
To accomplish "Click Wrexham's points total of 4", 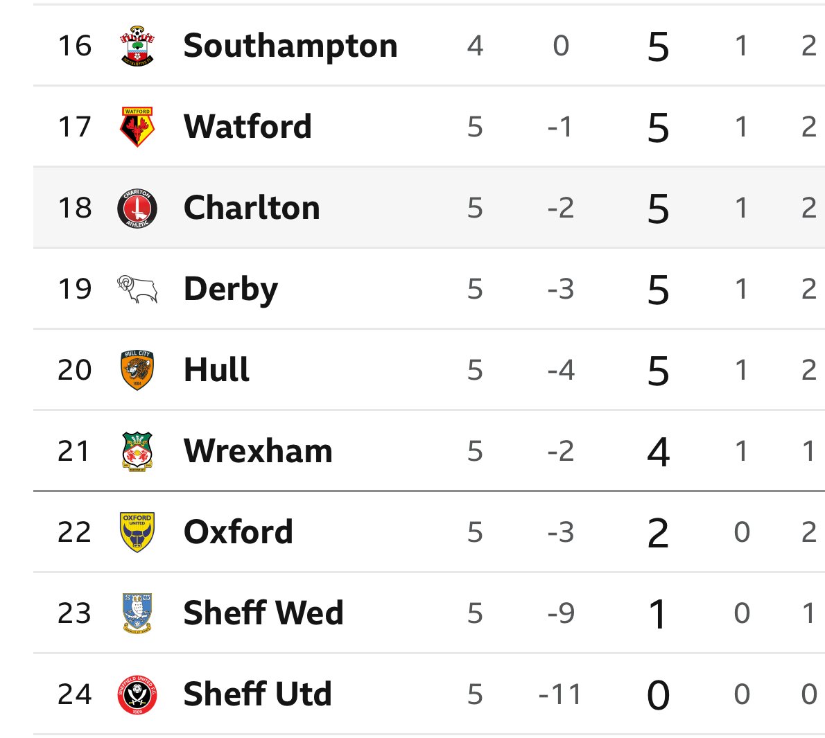I will click(x=658, y=452).
